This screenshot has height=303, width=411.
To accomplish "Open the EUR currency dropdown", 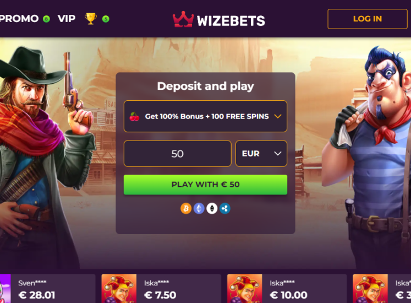I will tap(261, 154).
